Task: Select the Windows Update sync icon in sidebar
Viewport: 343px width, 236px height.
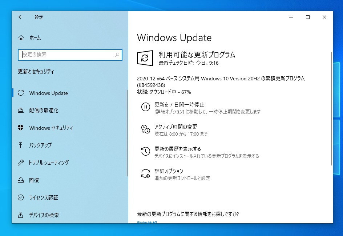Action: (x=21, y=93)
